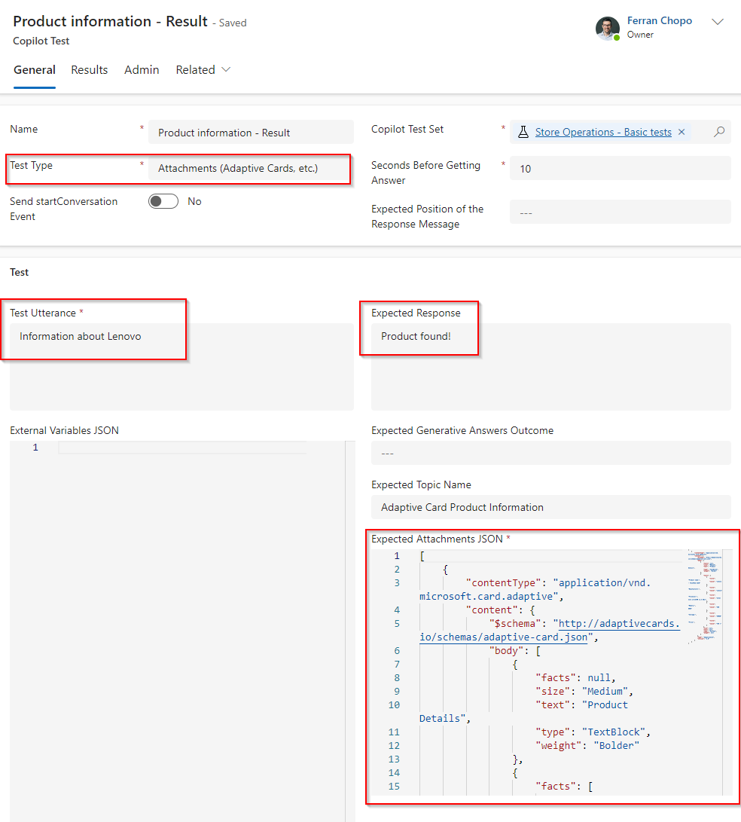The width and height of the screenshot is (741, 822).
Task: Click line number 15 in attachments editor
Action: 394,787
